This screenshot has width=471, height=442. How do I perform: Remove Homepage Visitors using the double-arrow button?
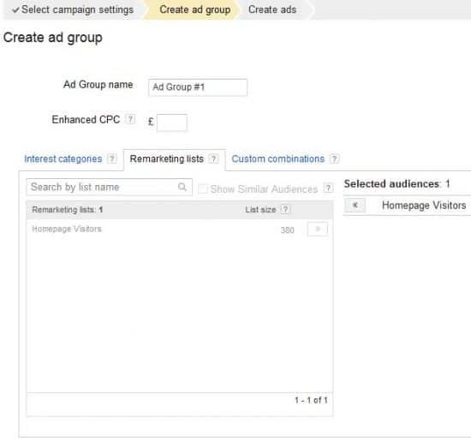tap(355, 206)
